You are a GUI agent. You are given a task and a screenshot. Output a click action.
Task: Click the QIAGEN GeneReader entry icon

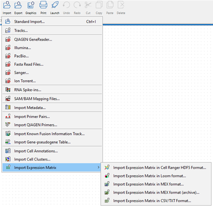point(8,39)
